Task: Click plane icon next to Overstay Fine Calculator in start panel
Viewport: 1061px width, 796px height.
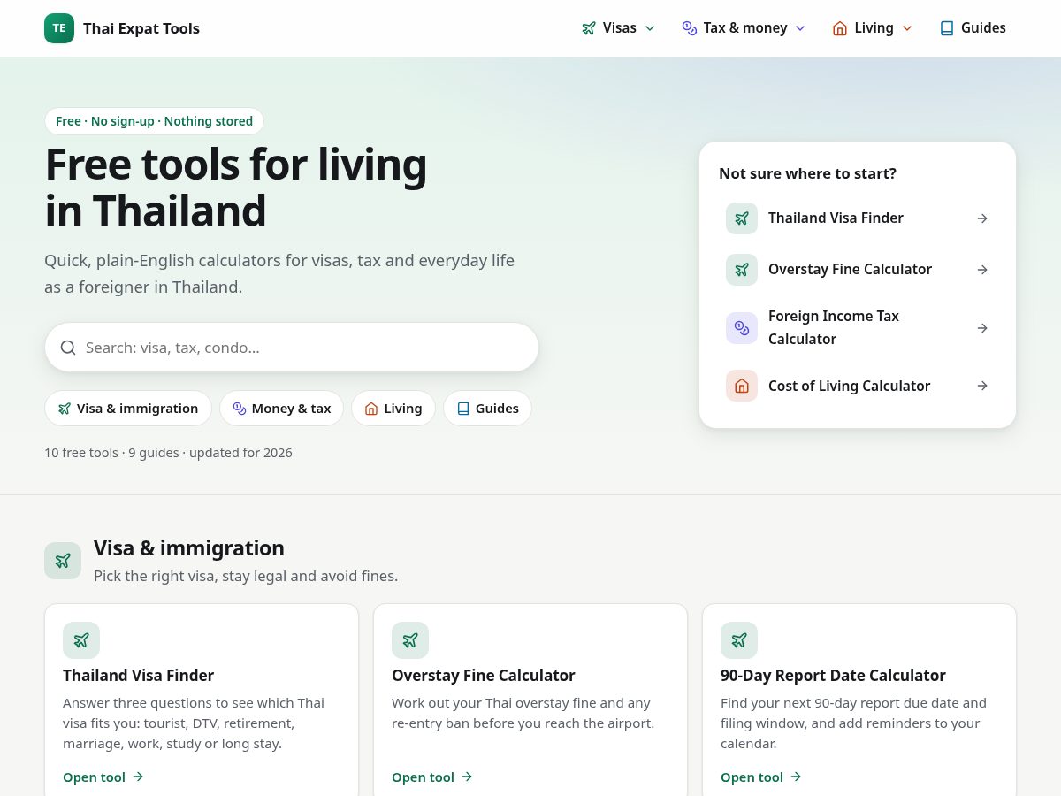Action: (x=742, y=270)
